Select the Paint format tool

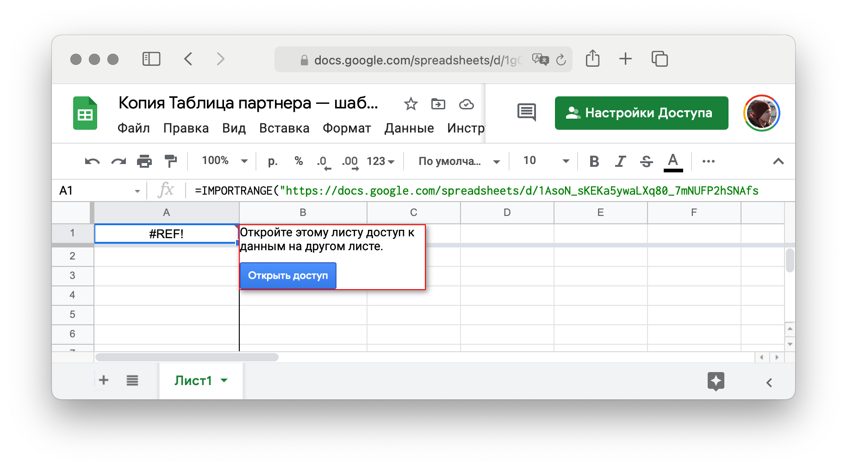tap(171, 161)
